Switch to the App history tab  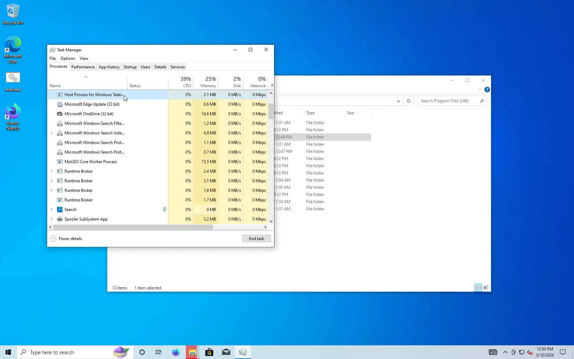pos(109,67)
